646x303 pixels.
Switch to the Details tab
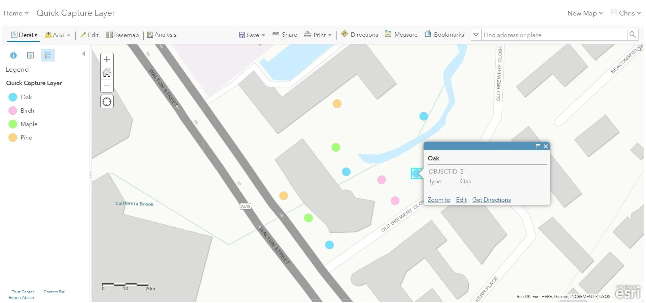[x=24, y=35]
